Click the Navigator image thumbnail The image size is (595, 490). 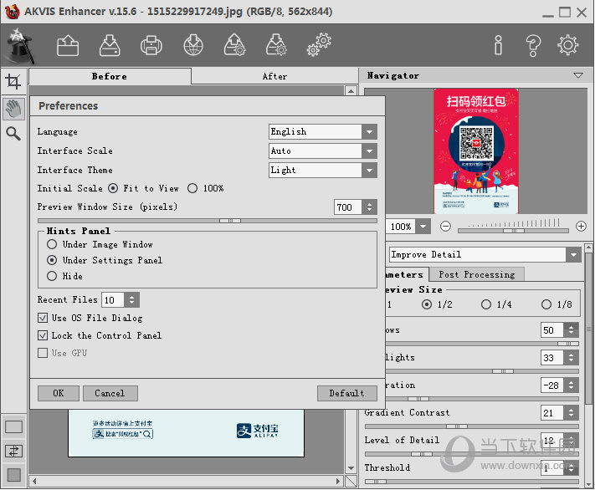coord(476,151)
